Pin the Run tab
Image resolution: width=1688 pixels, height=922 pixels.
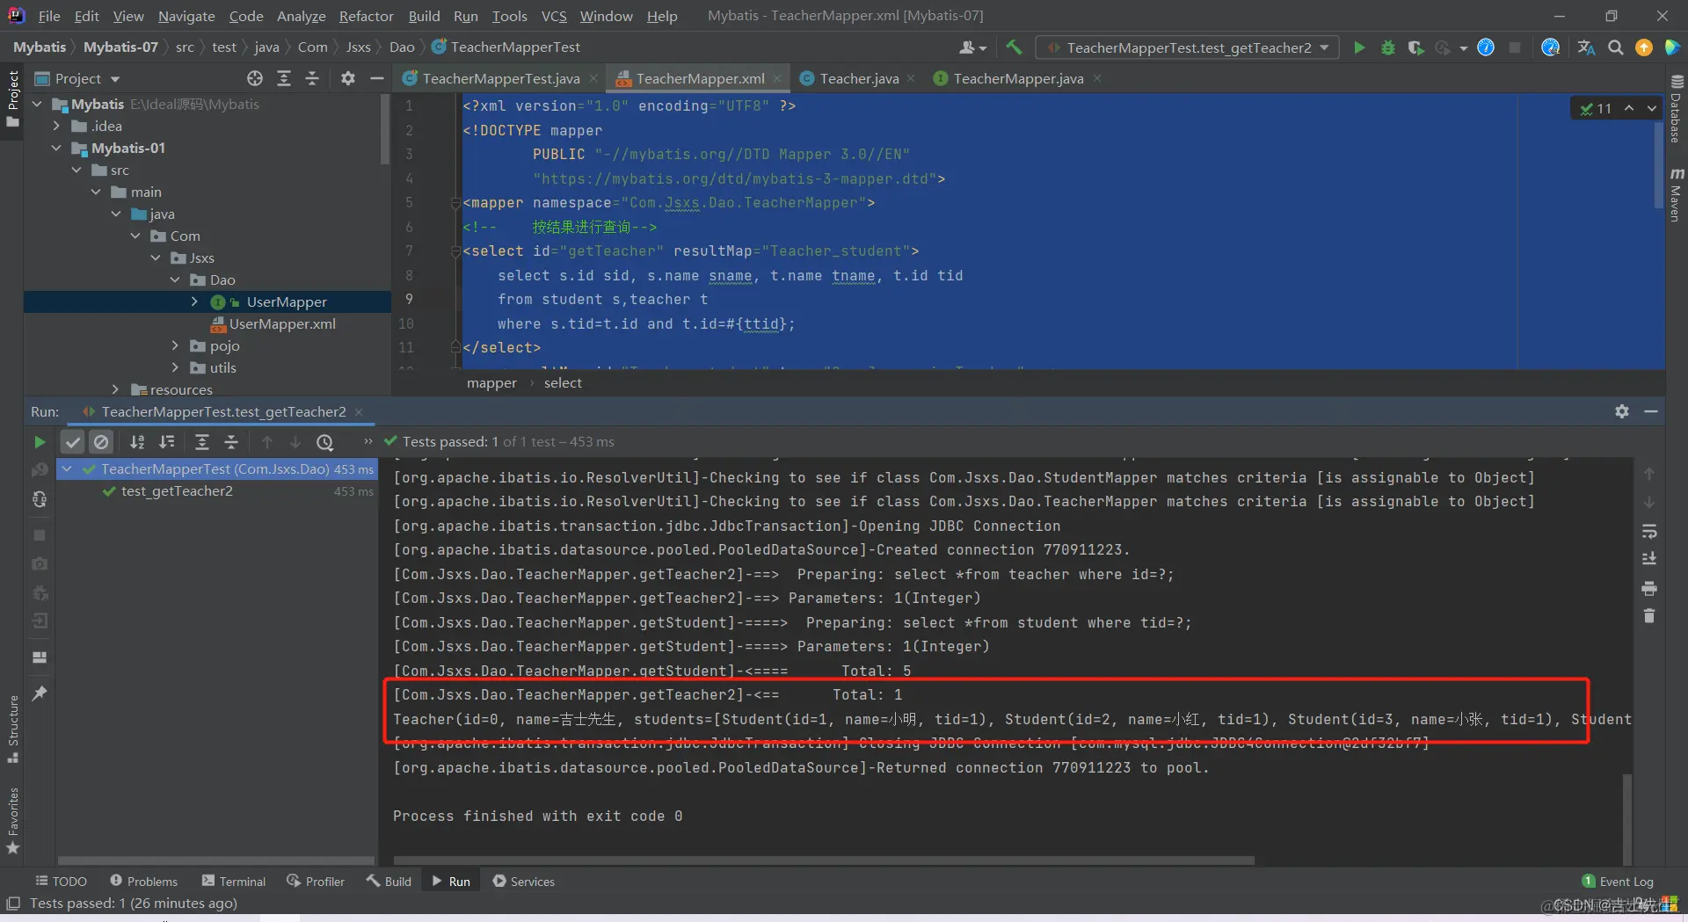pos(40,693)
